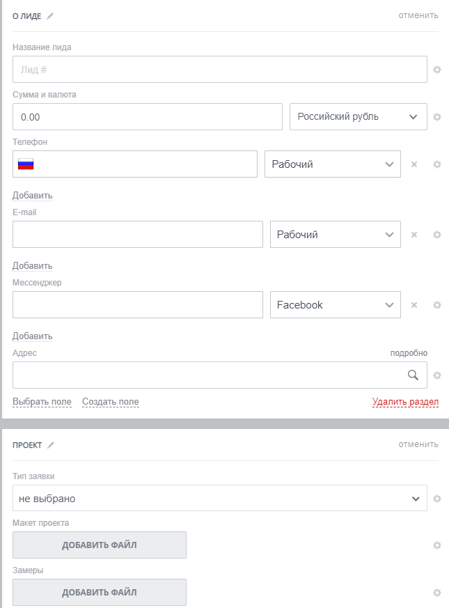Click the pencil icon next to ПРОЕКТ

(x=51, y=445)
